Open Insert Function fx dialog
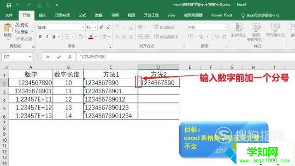The height and width of the screenshot is (166, 295). point(70,57)
